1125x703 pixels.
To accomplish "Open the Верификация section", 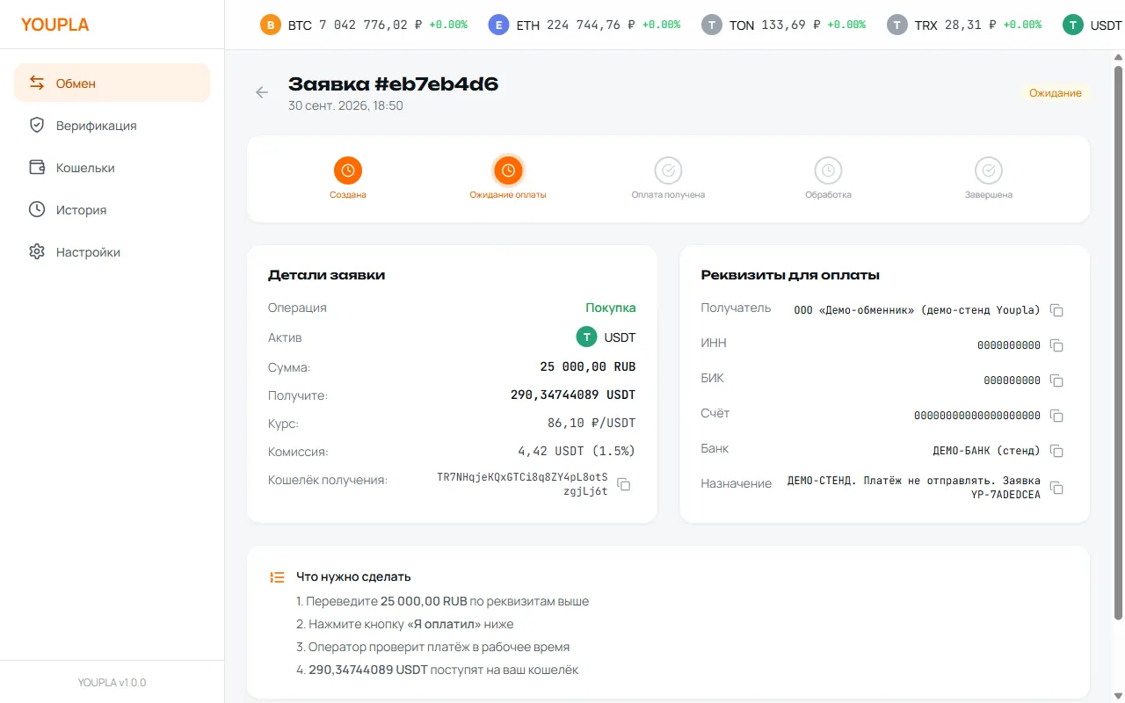I will tap(112, 125).
